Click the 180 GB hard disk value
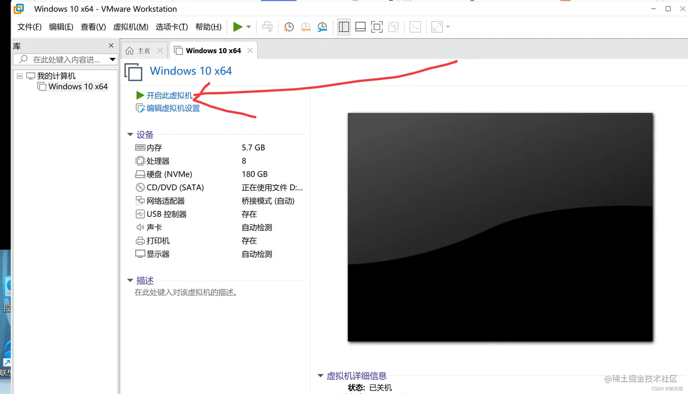 (x=255, y=174)
